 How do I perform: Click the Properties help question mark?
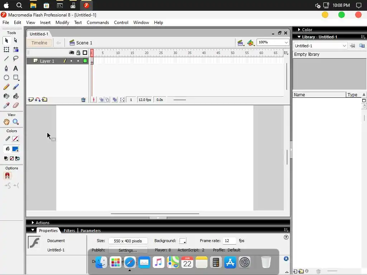point(286,237)
